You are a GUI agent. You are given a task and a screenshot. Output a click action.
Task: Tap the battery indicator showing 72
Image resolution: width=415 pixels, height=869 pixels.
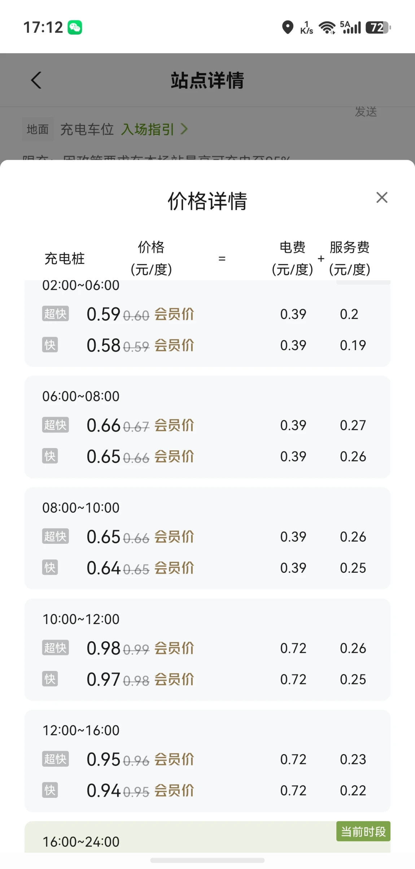point(377,27)
